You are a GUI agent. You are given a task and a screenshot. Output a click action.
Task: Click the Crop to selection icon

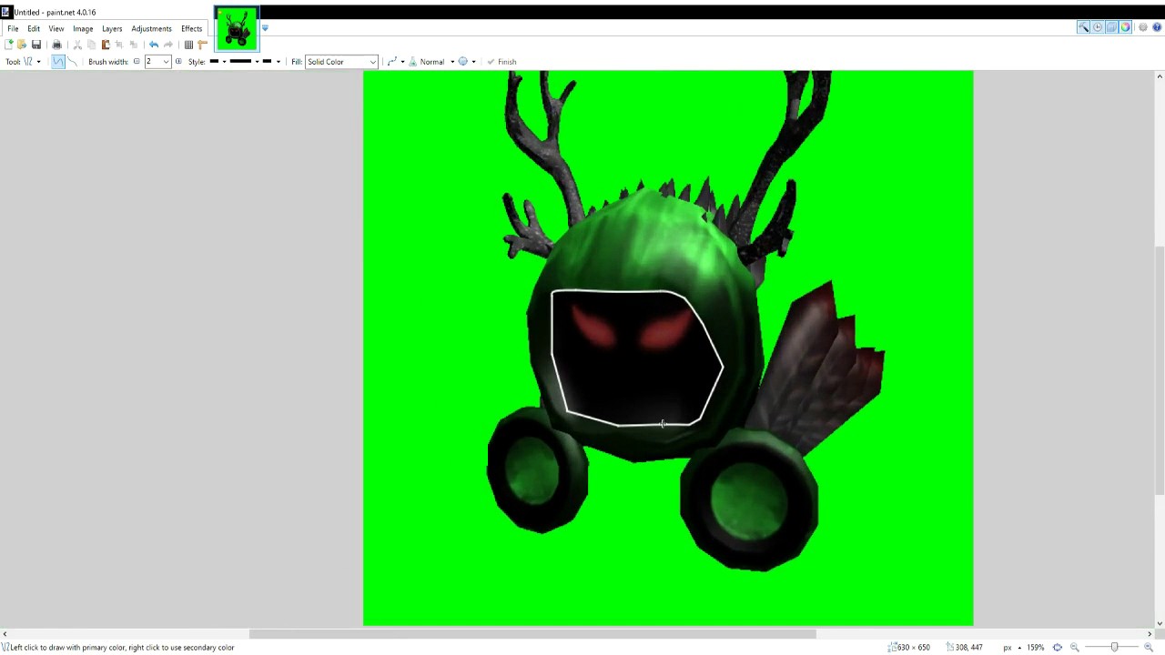click(119, 45)
